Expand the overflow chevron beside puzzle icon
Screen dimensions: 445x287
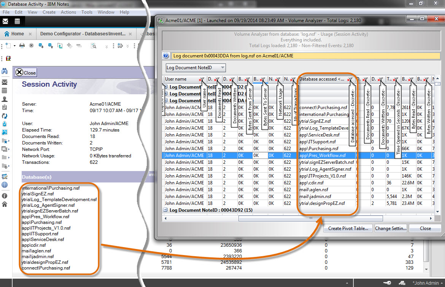(128, 46)
